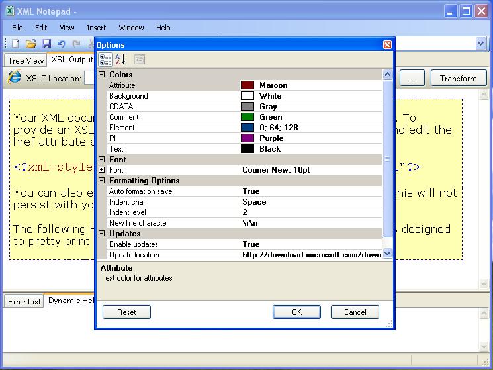Click the Save floppy disk icon
Screen dimensions: 493x370
[46, 44]
